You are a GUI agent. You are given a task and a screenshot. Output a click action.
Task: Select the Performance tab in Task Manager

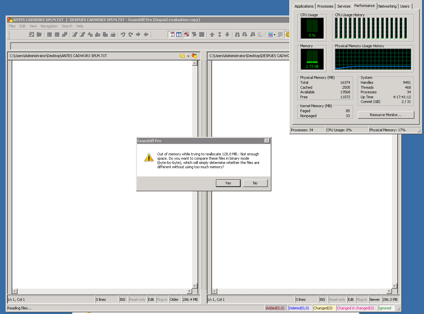click(365, 6)
